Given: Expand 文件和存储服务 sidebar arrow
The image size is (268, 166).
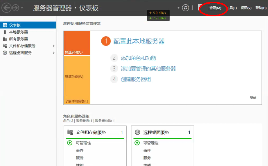Looking at the screenshot, I should coord(54,46).
